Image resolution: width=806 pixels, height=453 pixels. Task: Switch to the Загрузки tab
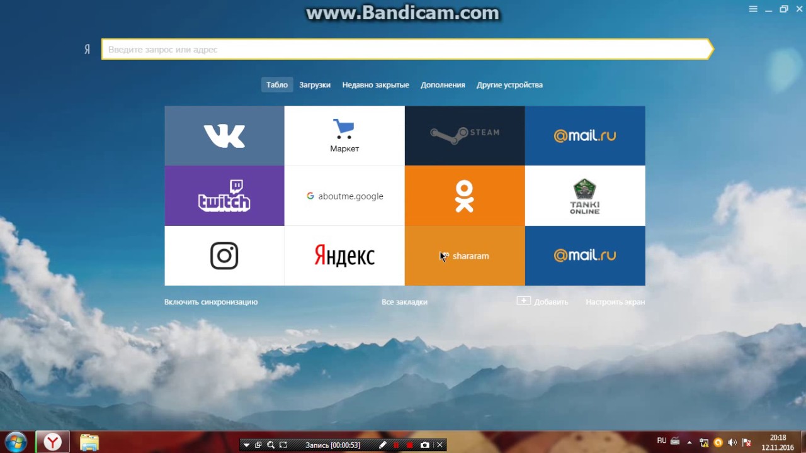tap(315, 85)
